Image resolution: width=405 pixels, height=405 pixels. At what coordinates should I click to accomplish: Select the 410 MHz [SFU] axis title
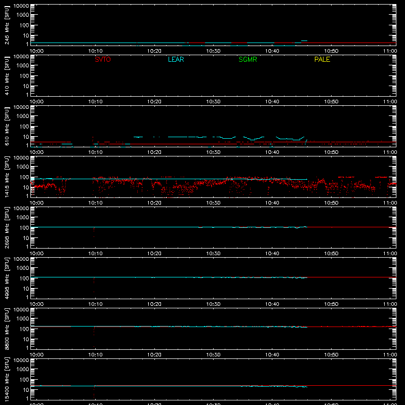[7, 76]
